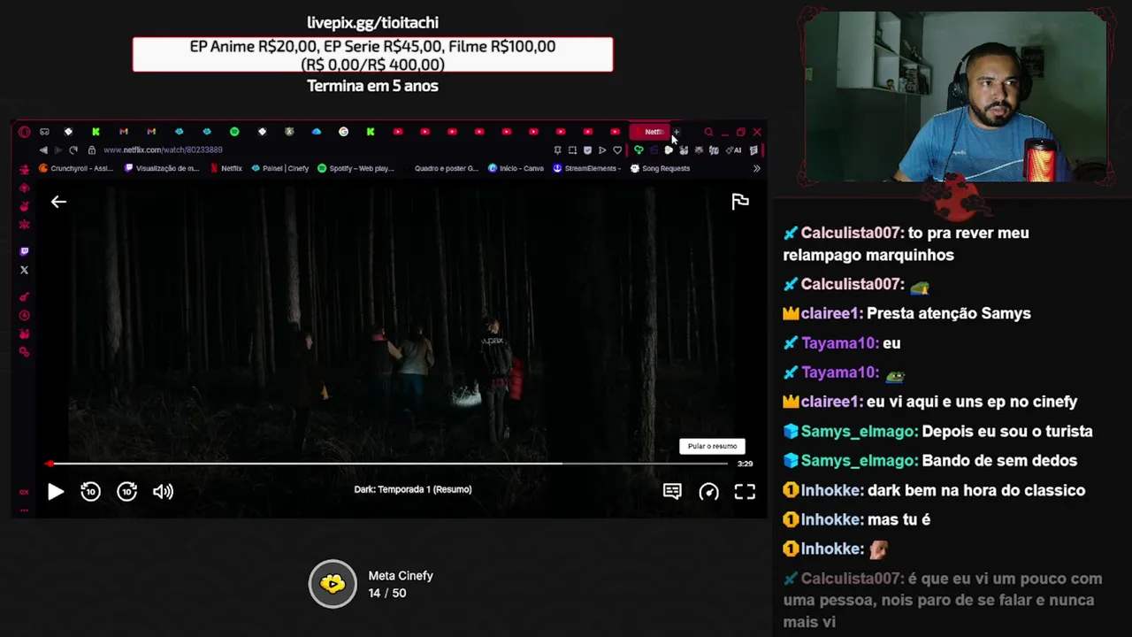Enter fullscreen in the Netflix player
The image size is (1132, 637).
[x=745, y=492]
